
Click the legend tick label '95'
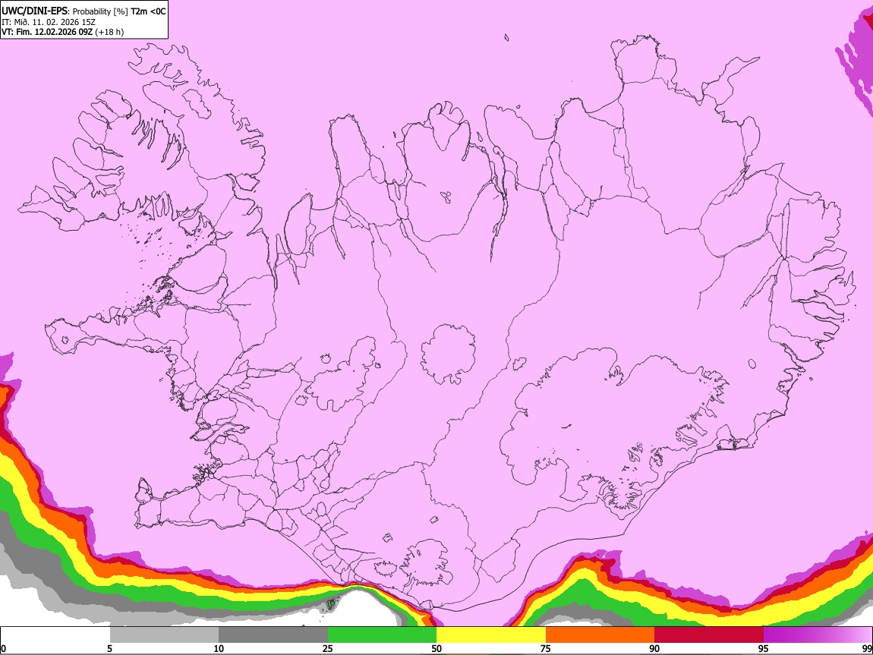764,648
